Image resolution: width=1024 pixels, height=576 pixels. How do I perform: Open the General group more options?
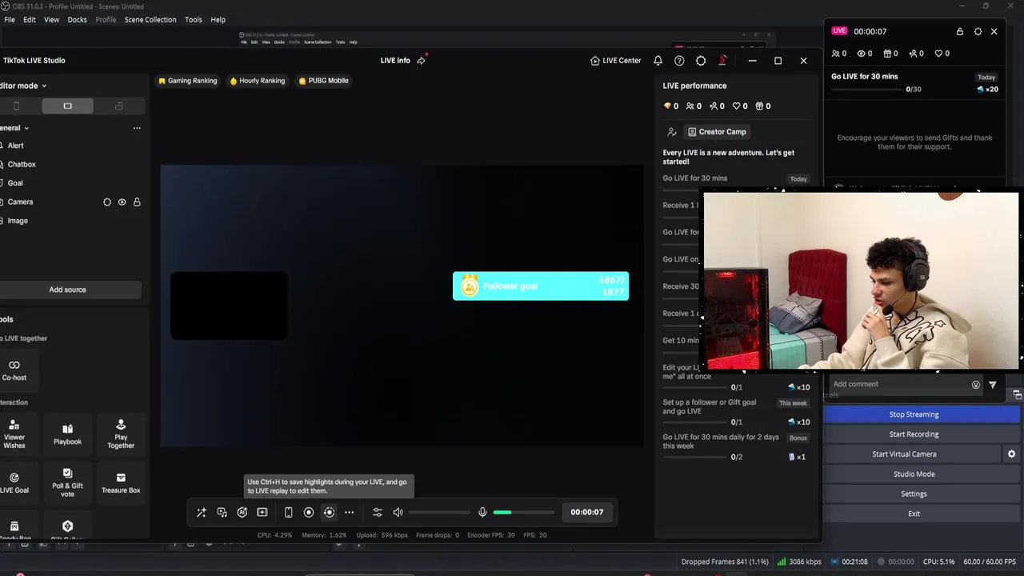click(x=137, y=128)
